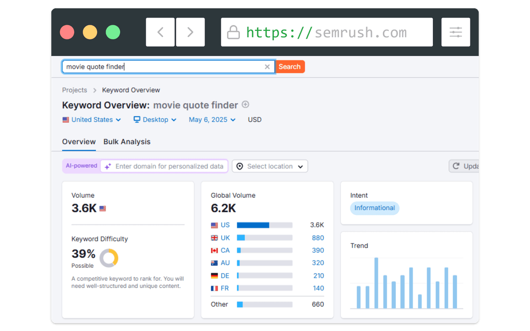Click the padlock icon in address bar
Viewport: 530px width, 331px height.
point(233,32)
